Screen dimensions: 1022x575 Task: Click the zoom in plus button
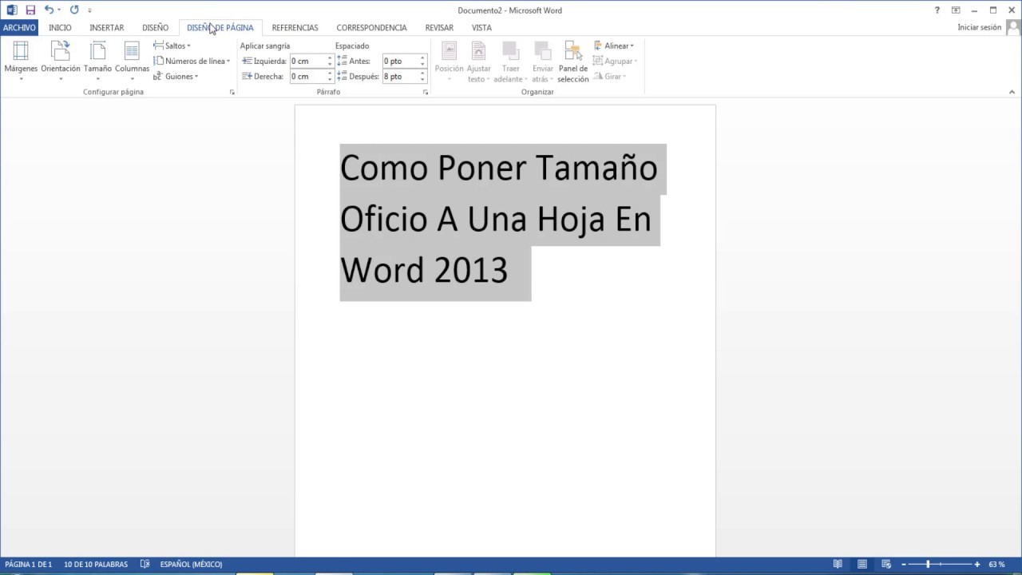tap(976, 565)
